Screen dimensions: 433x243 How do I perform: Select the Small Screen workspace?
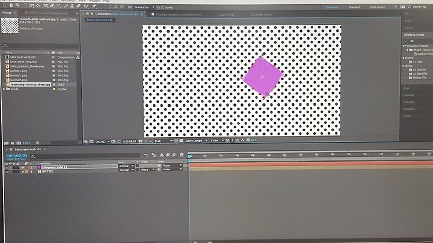point(378,7)
